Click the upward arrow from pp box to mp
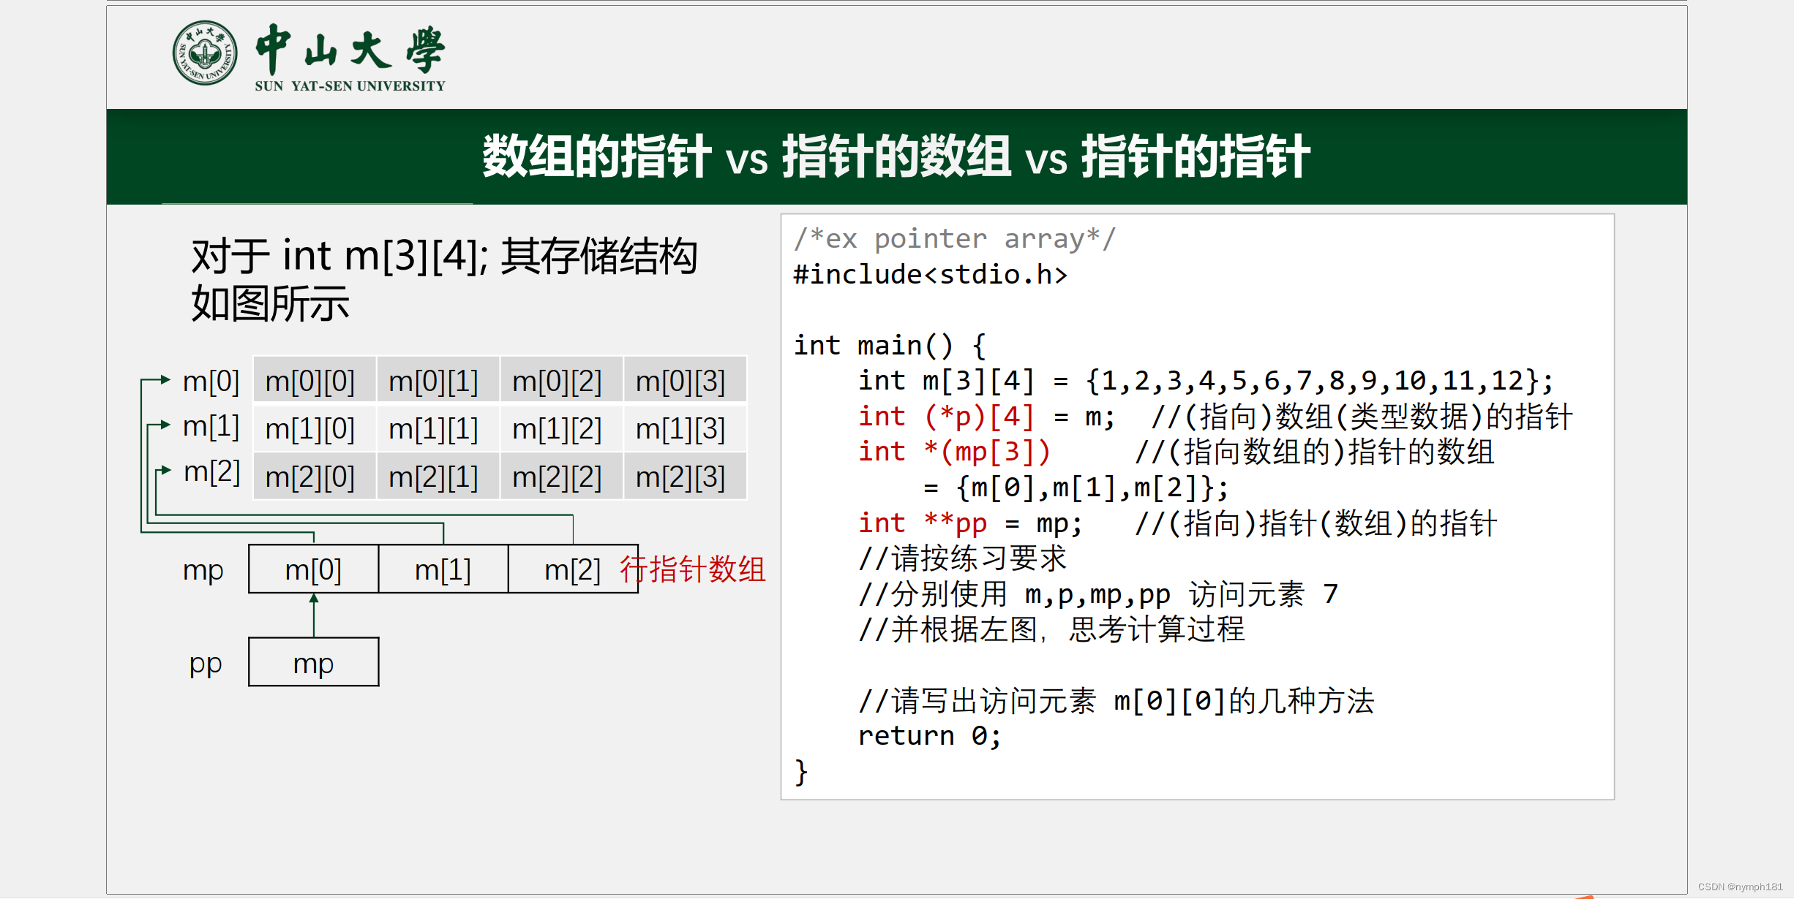Screen dimensions: 1794x899 click(314, 614)
